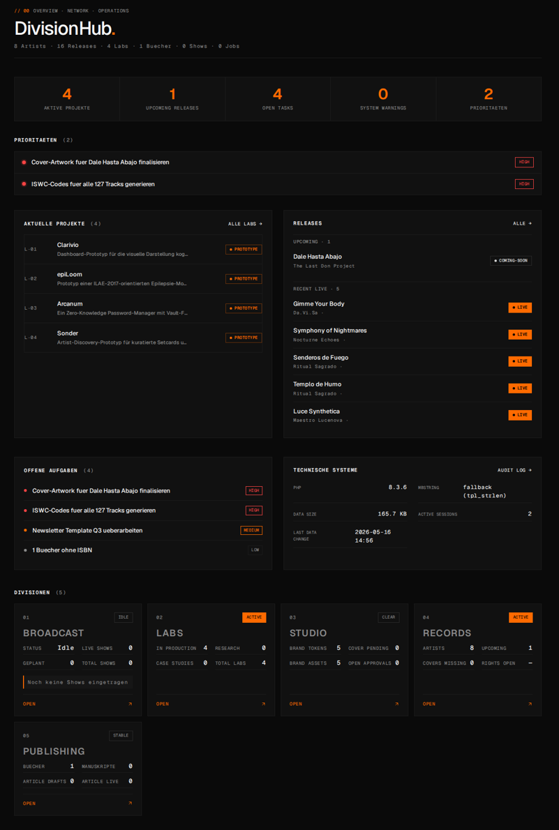Click OPEN link on Studio card

point(296,704)
